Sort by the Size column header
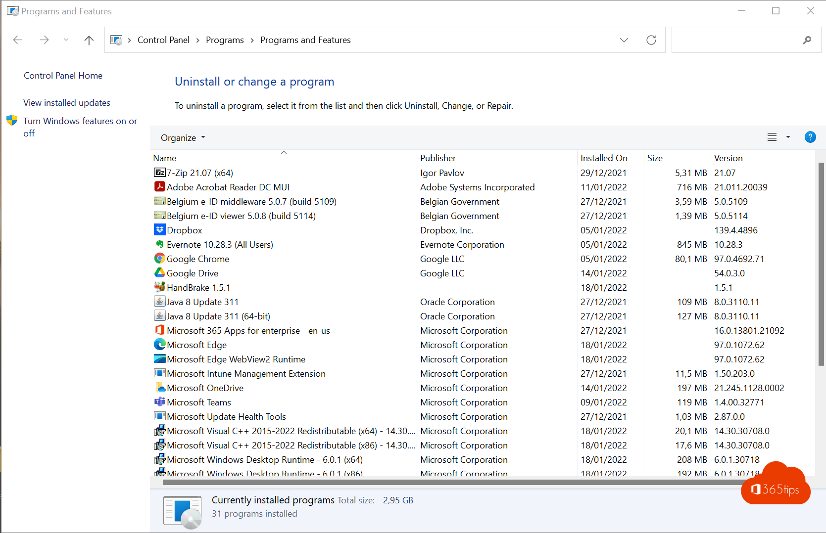826x533 pixels. [677, 158]
